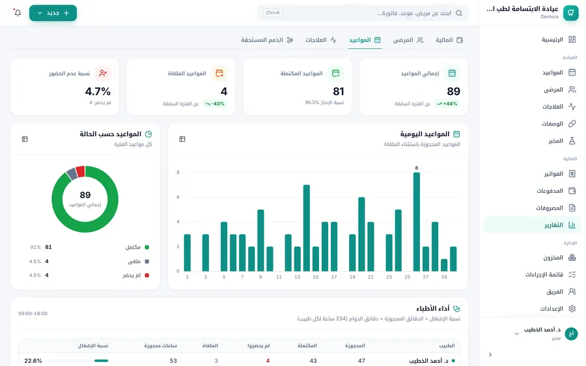Viewport: 586px width, 366px height.
Task: Open notifications bell icon
Action: pos(18,13)
